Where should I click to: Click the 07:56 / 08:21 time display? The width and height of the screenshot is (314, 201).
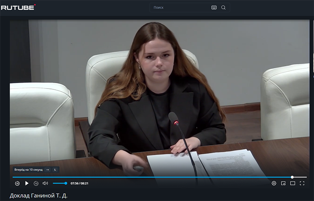point(79,183)
